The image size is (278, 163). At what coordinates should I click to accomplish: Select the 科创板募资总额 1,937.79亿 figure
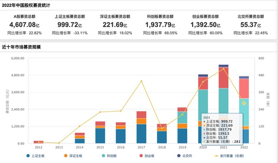tap(160, 25)
